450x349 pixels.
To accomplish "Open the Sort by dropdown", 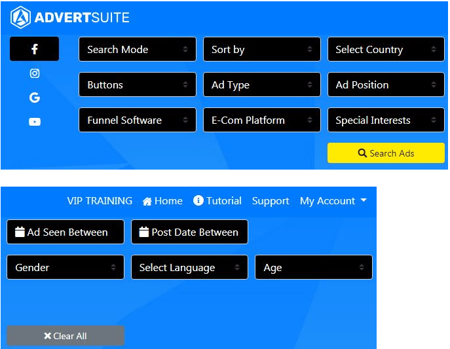I will [262, 49].
